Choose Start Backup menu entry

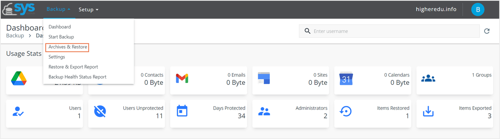click(x=61, y=37)
